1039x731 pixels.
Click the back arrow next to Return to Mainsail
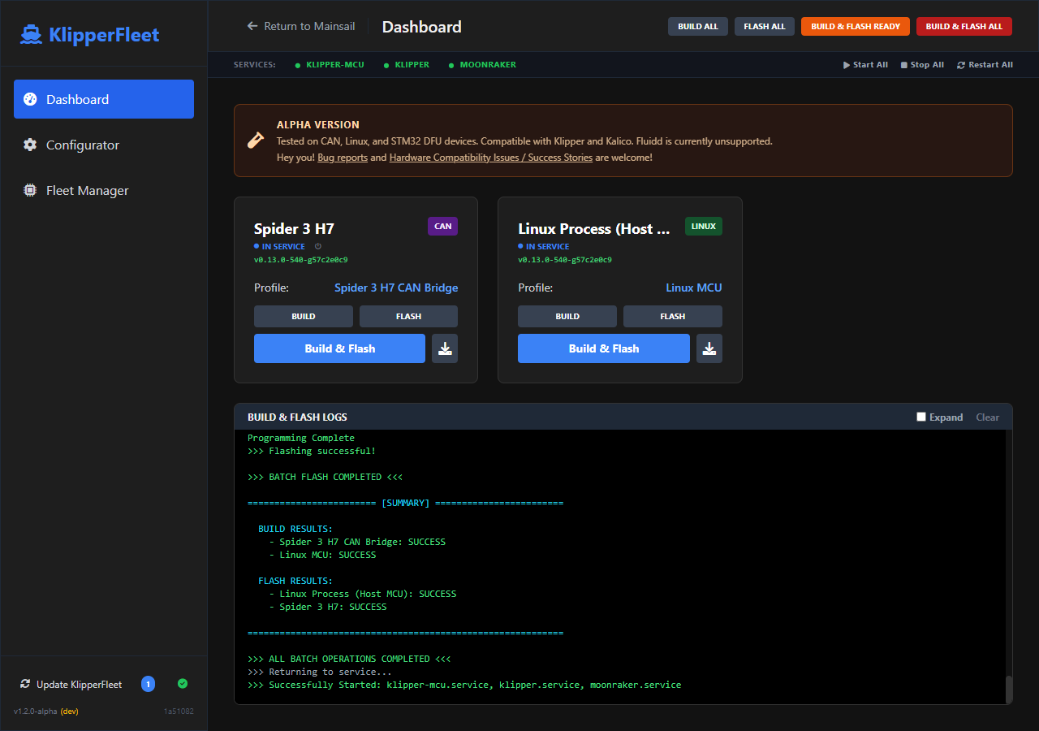point(252,26)
